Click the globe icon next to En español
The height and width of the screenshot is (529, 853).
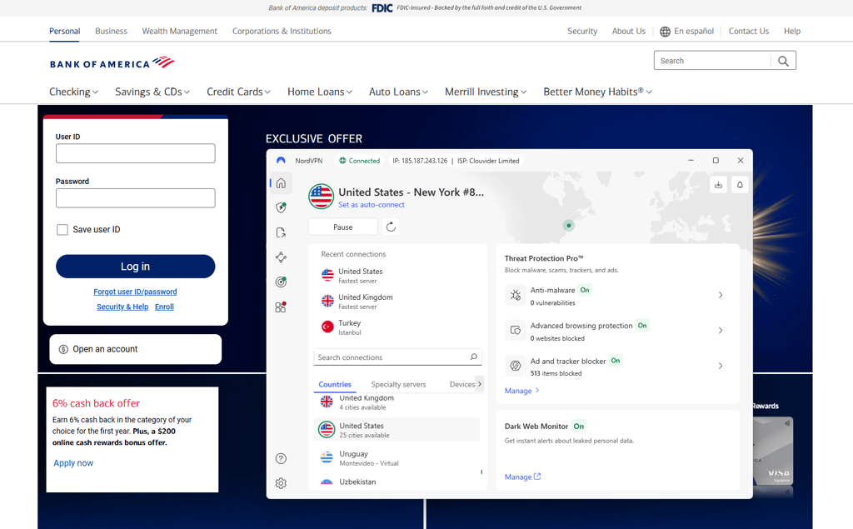[665, 32]
